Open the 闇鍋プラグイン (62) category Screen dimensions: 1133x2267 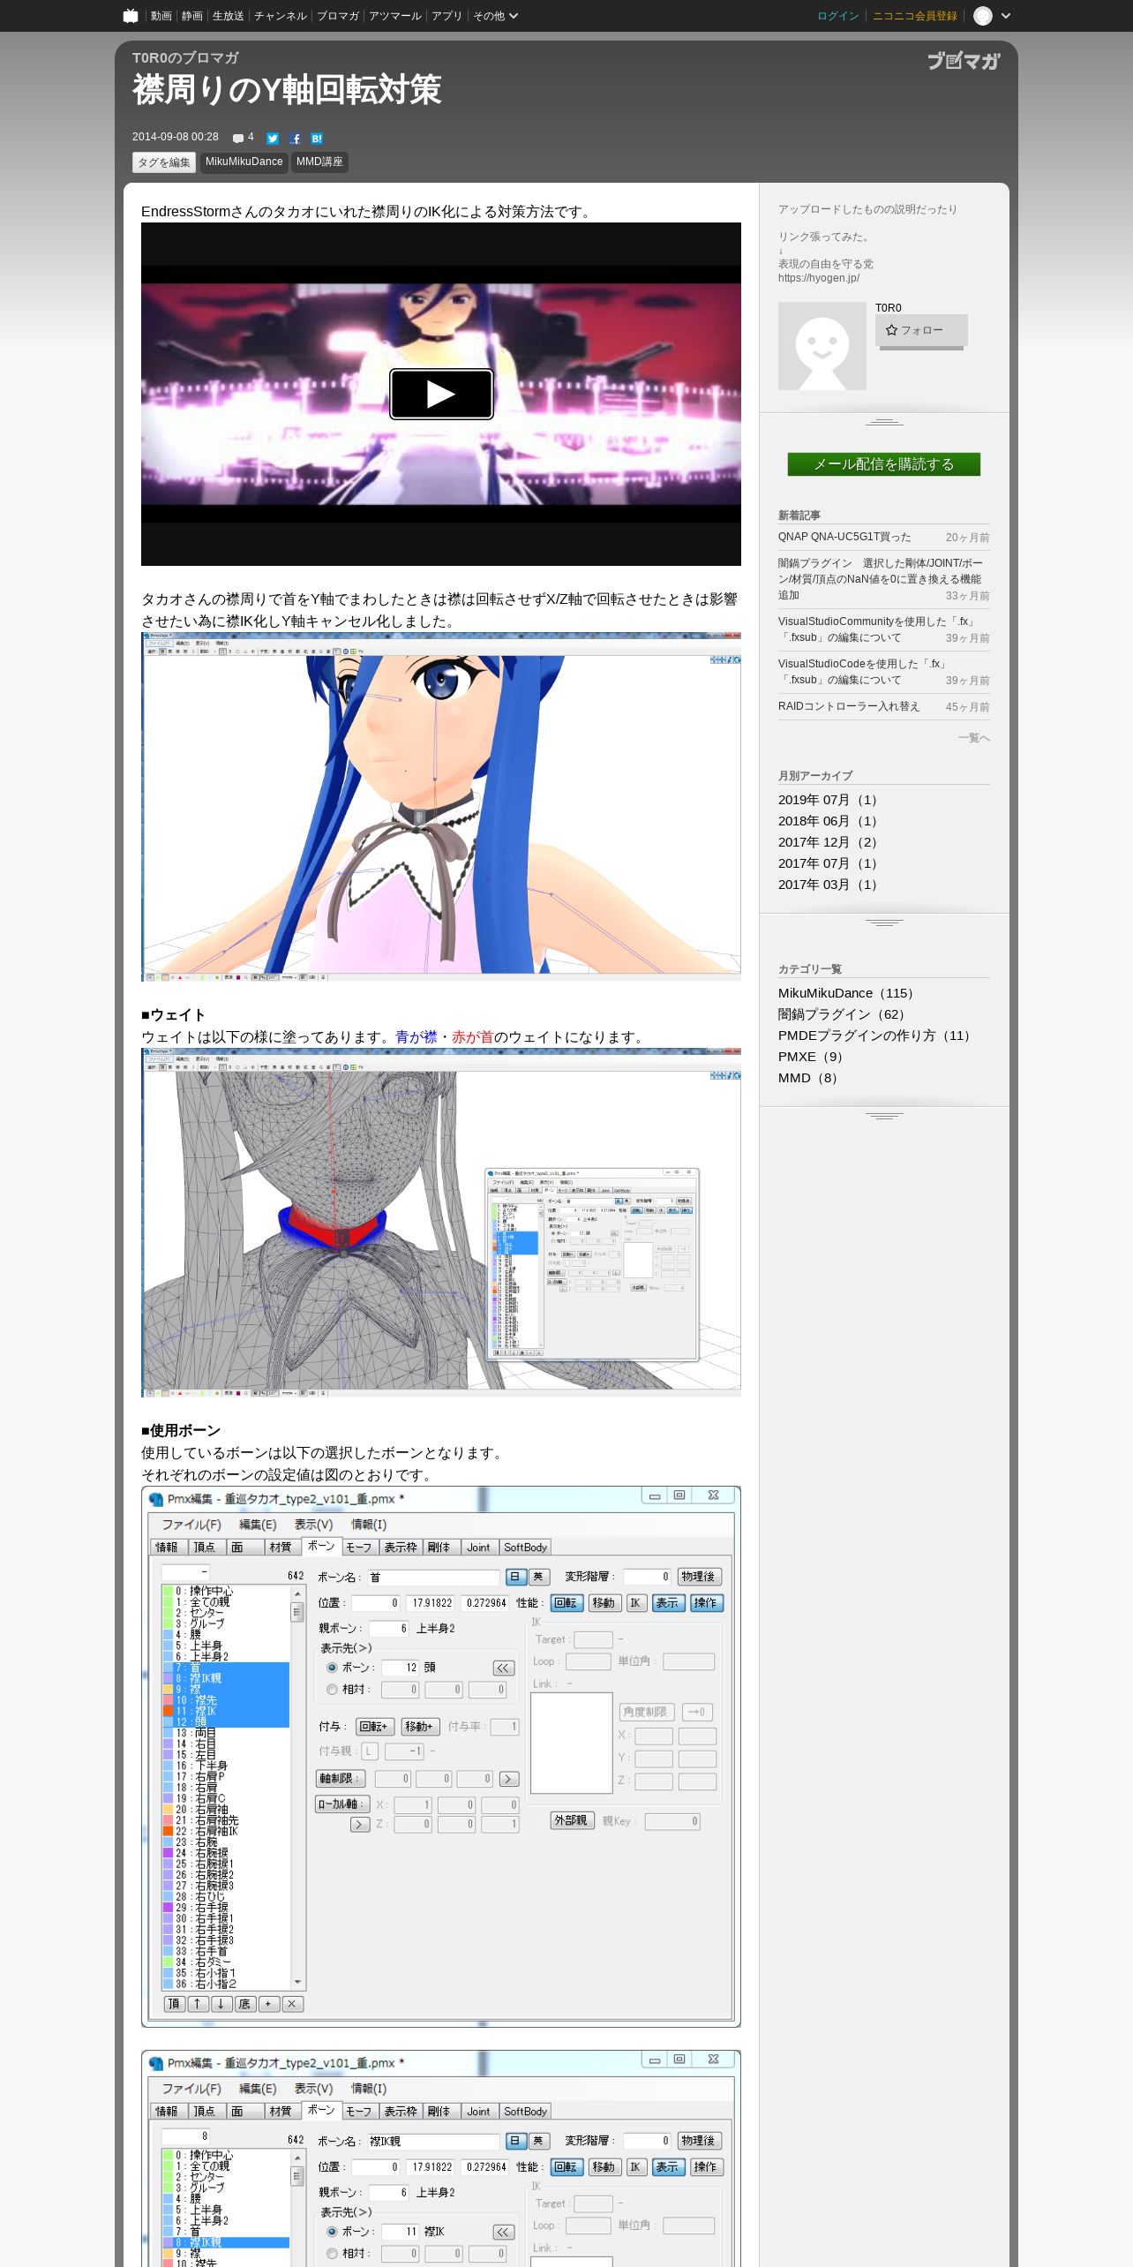pos(842,1014)
